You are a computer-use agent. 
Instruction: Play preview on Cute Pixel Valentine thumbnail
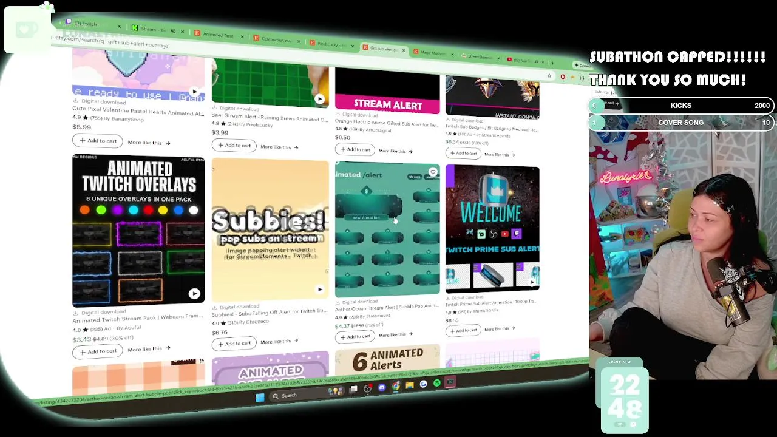[x=194, y=92]
